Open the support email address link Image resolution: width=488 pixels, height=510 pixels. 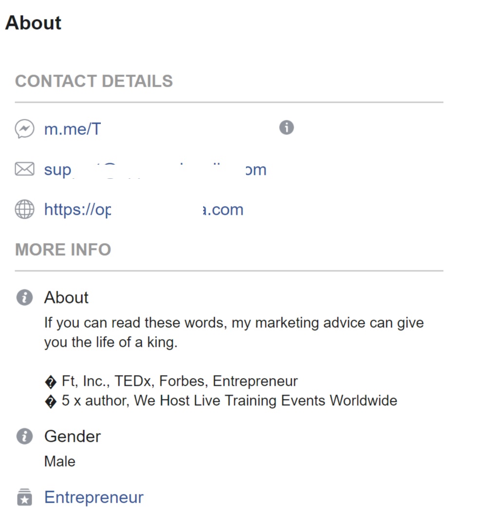coord(155,170)
